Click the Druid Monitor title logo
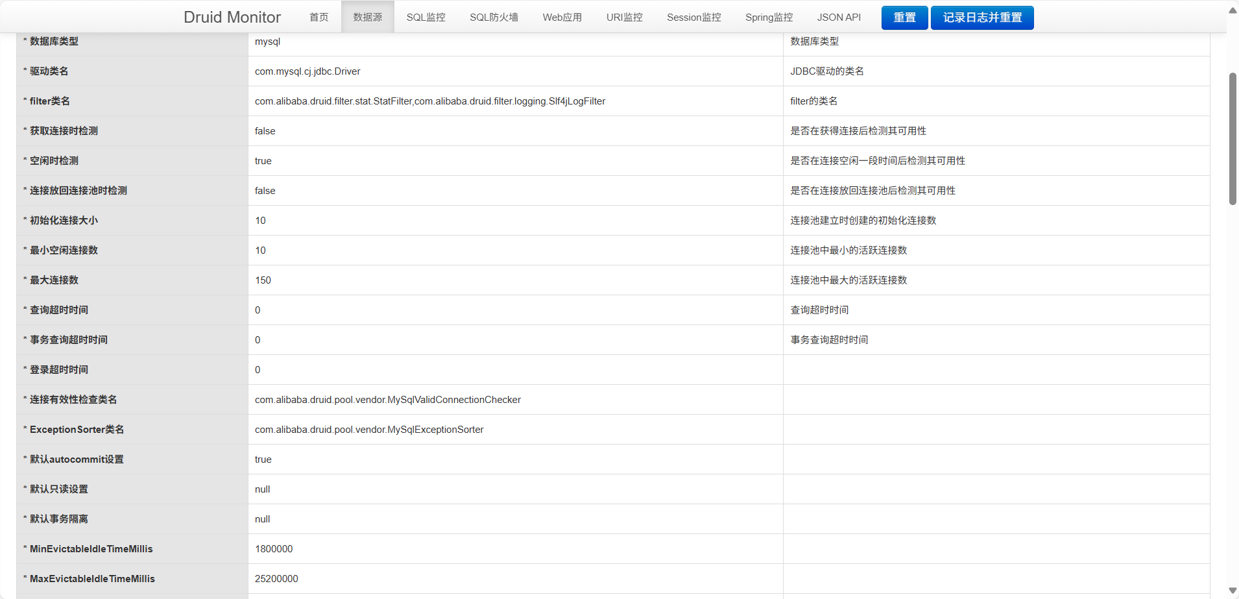The image size is (1239, 599). pyautogui.click(x=232, y=18)
